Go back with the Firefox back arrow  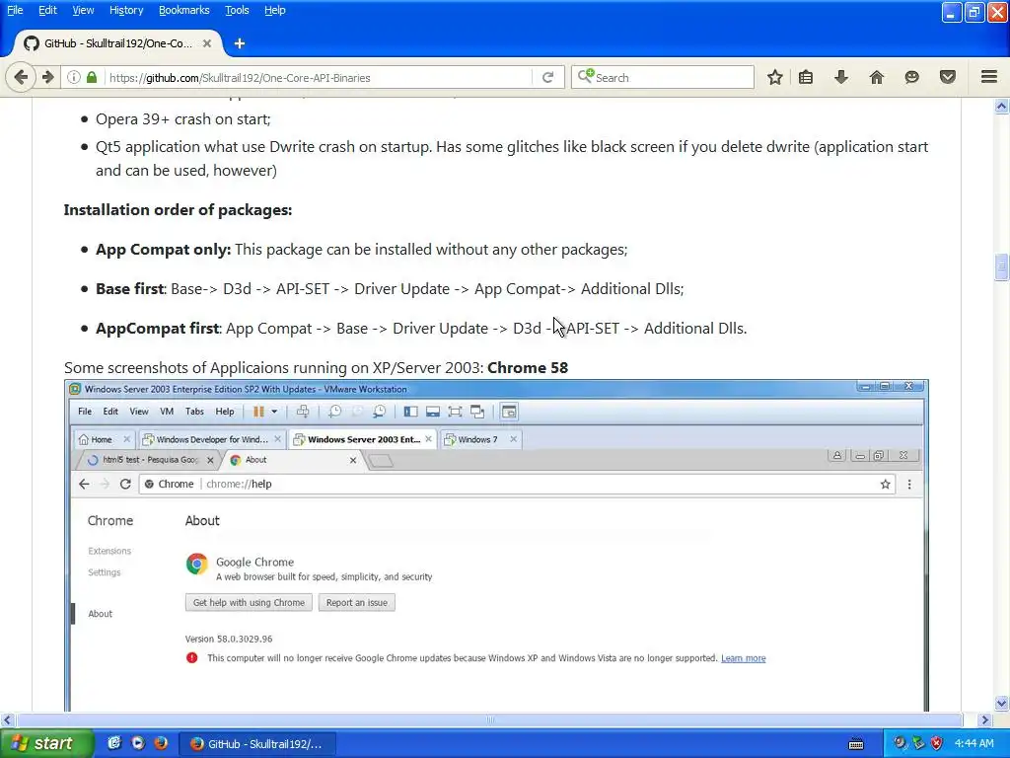point(21,77)
